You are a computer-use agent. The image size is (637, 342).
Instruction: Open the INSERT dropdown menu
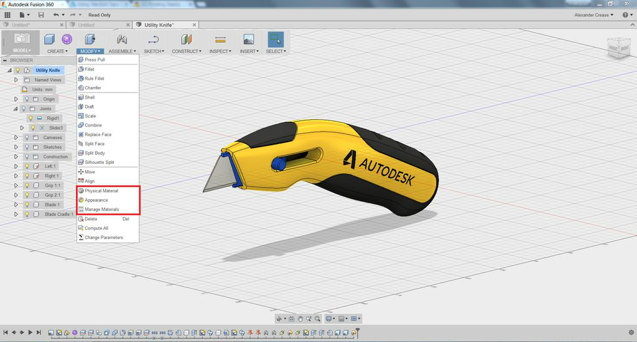[x=249, y=52]
